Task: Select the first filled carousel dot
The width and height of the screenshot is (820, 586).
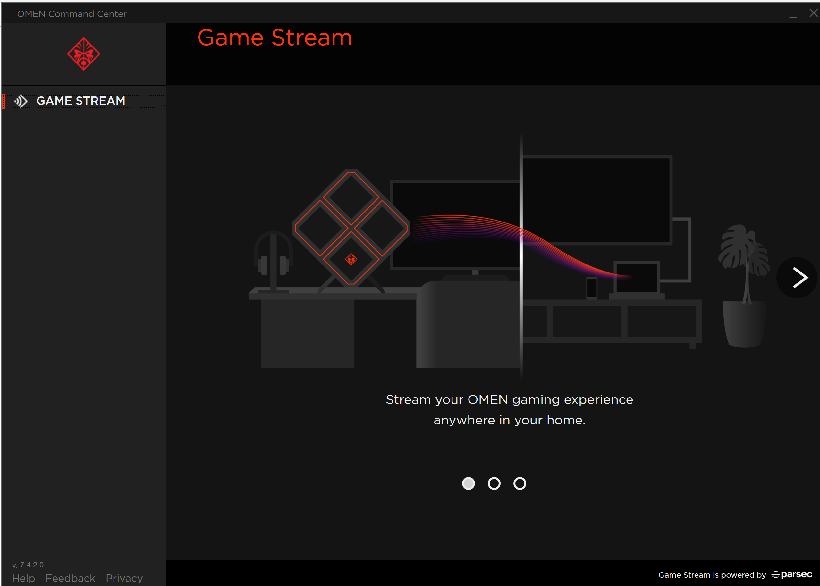Action: 468,483
